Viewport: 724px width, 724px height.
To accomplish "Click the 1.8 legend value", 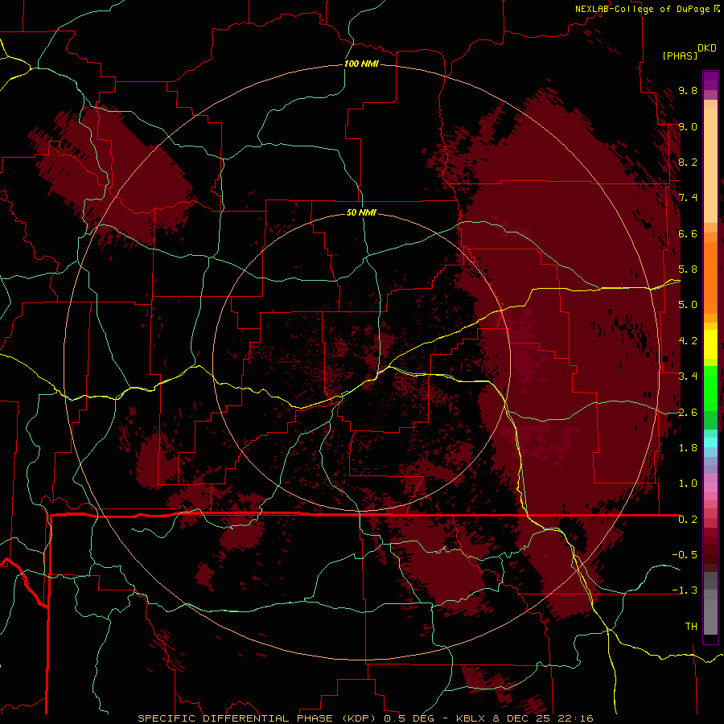I will [688, 448].
